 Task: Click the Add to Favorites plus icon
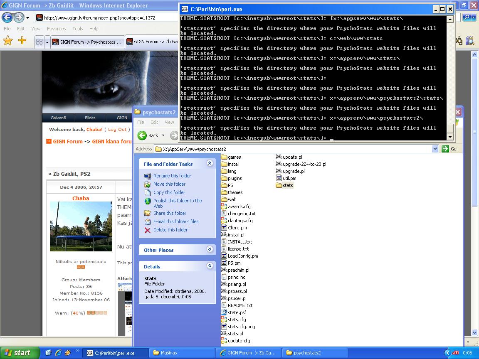click(22, 40)
